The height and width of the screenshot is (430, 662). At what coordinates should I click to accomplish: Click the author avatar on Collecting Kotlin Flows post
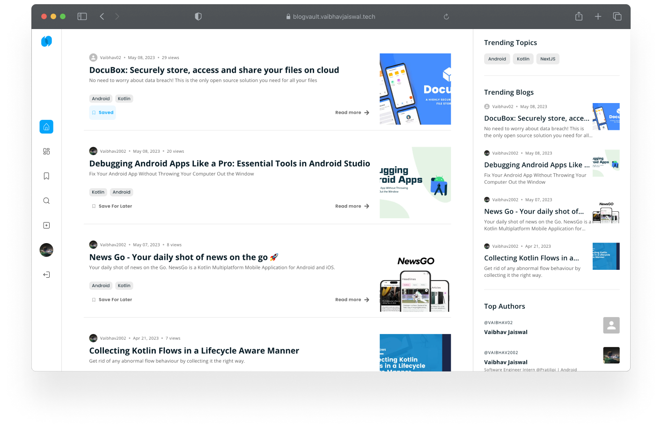click(93, 338)
